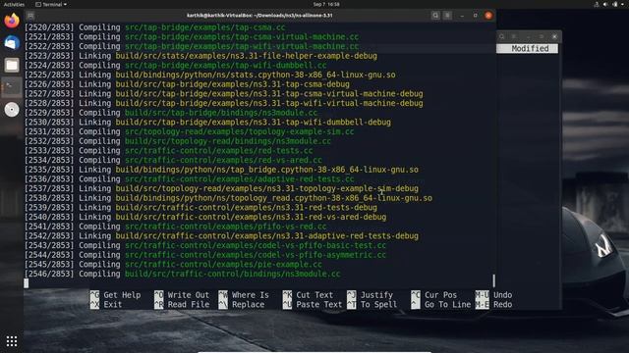Open the disc drive dock icon
The image size is (629, 353).
tap(12, 109)
